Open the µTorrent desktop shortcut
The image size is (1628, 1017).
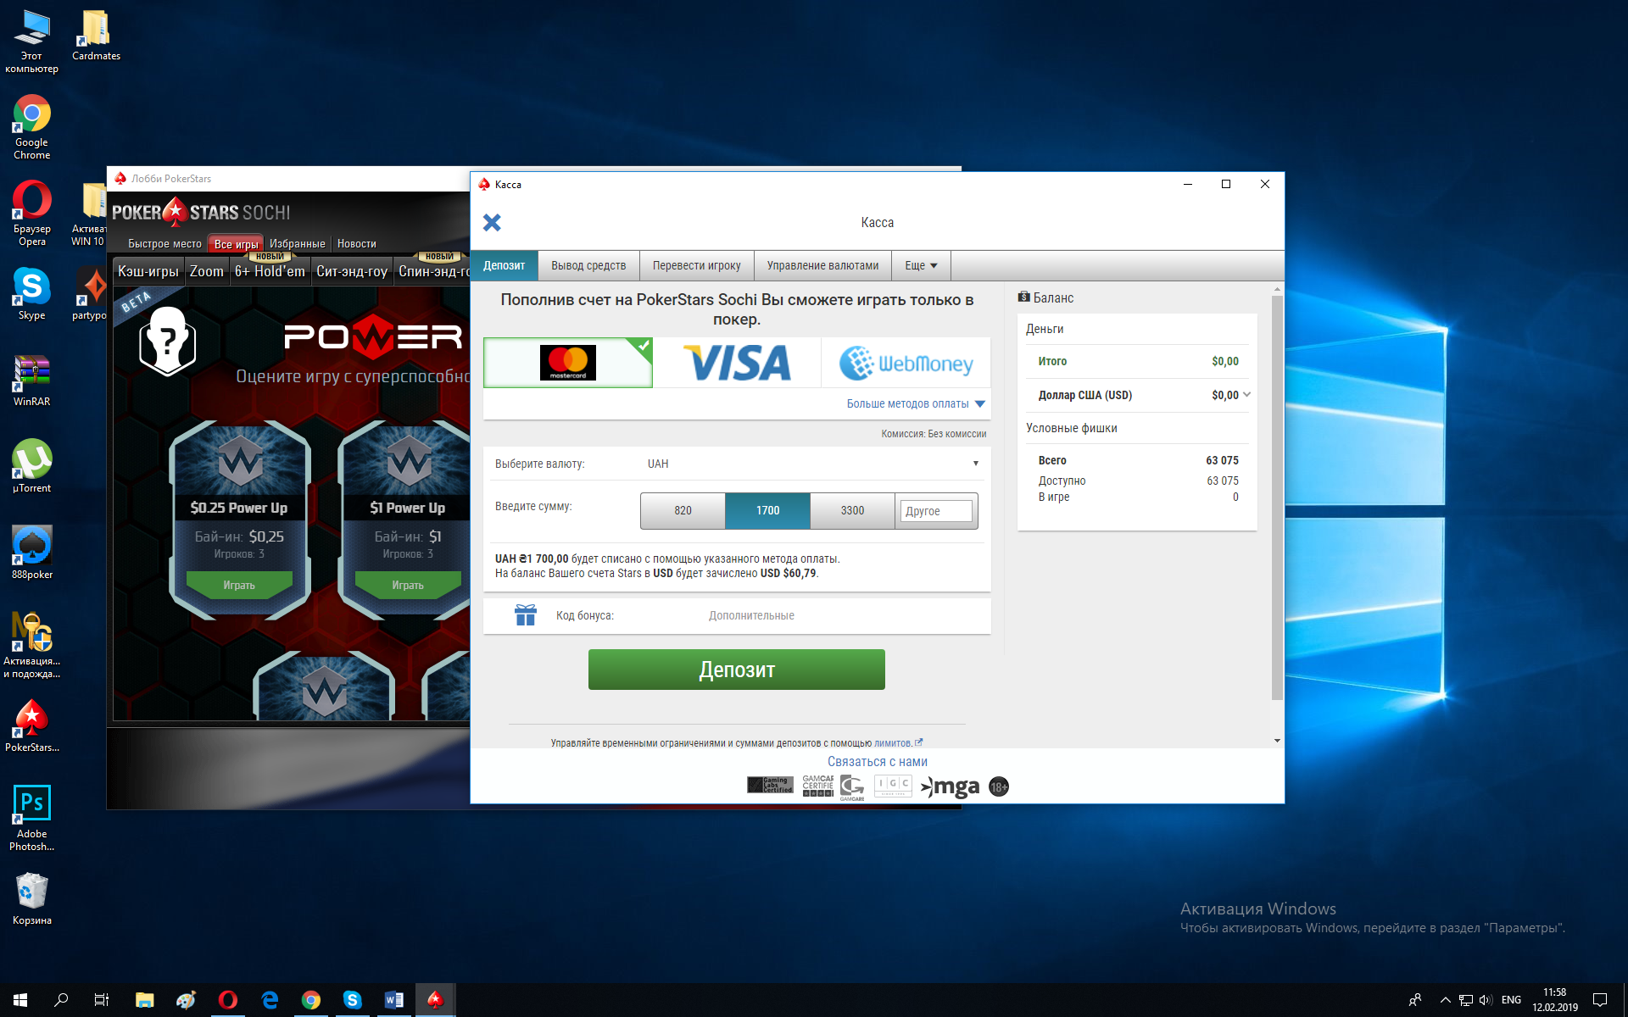click(x=32, y=467)
